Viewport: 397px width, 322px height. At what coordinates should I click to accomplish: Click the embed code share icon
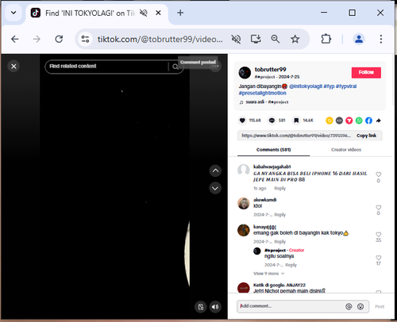coord(339,121)
